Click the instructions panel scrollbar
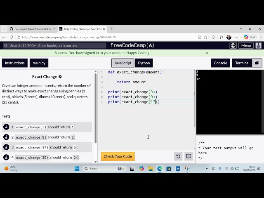 96,108
